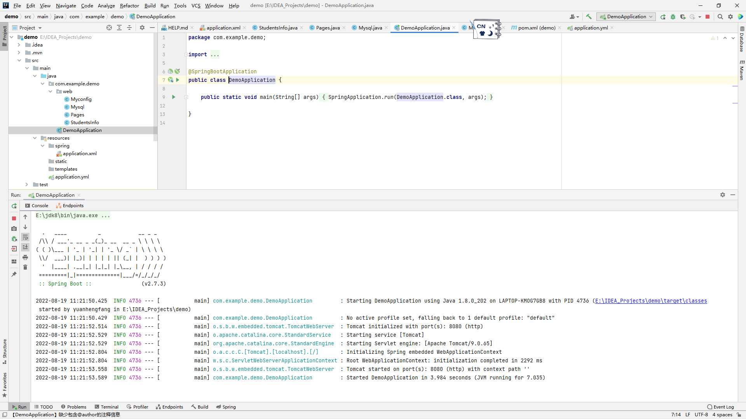Open Project panel options gear
The height and width of the screenshot is (419, 746).
click(142, 28)
